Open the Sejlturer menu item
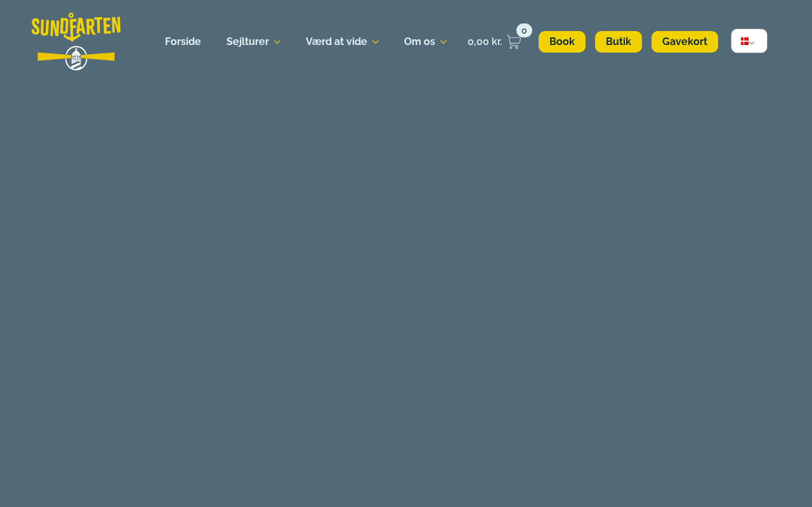 [x=247, y=42]
